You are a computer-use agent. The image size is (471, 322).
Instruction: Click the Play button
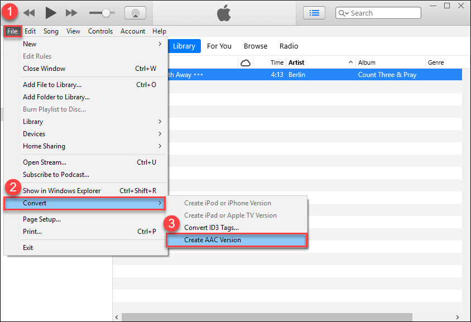[51, 12]
